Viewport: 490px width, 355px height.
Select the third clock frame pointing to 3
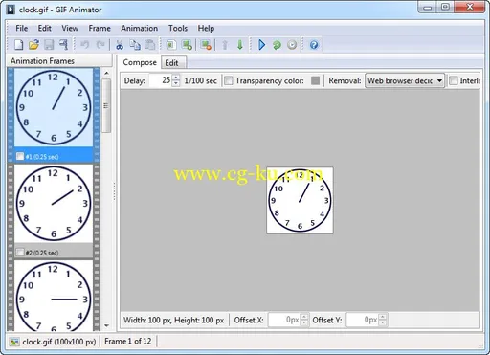(x=54, y=296)
